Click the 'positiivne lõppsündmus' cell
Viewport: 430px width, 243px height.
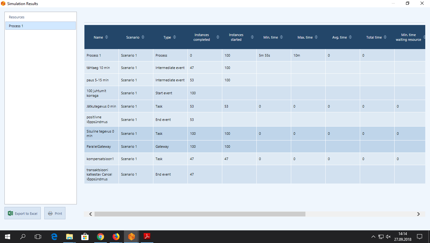[x=101, y=120]
